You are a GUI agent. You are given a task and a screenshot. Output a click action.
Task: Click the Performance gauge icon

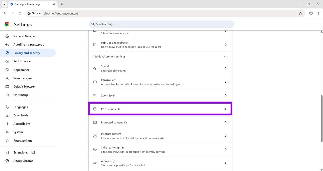[x=7, y=61]
